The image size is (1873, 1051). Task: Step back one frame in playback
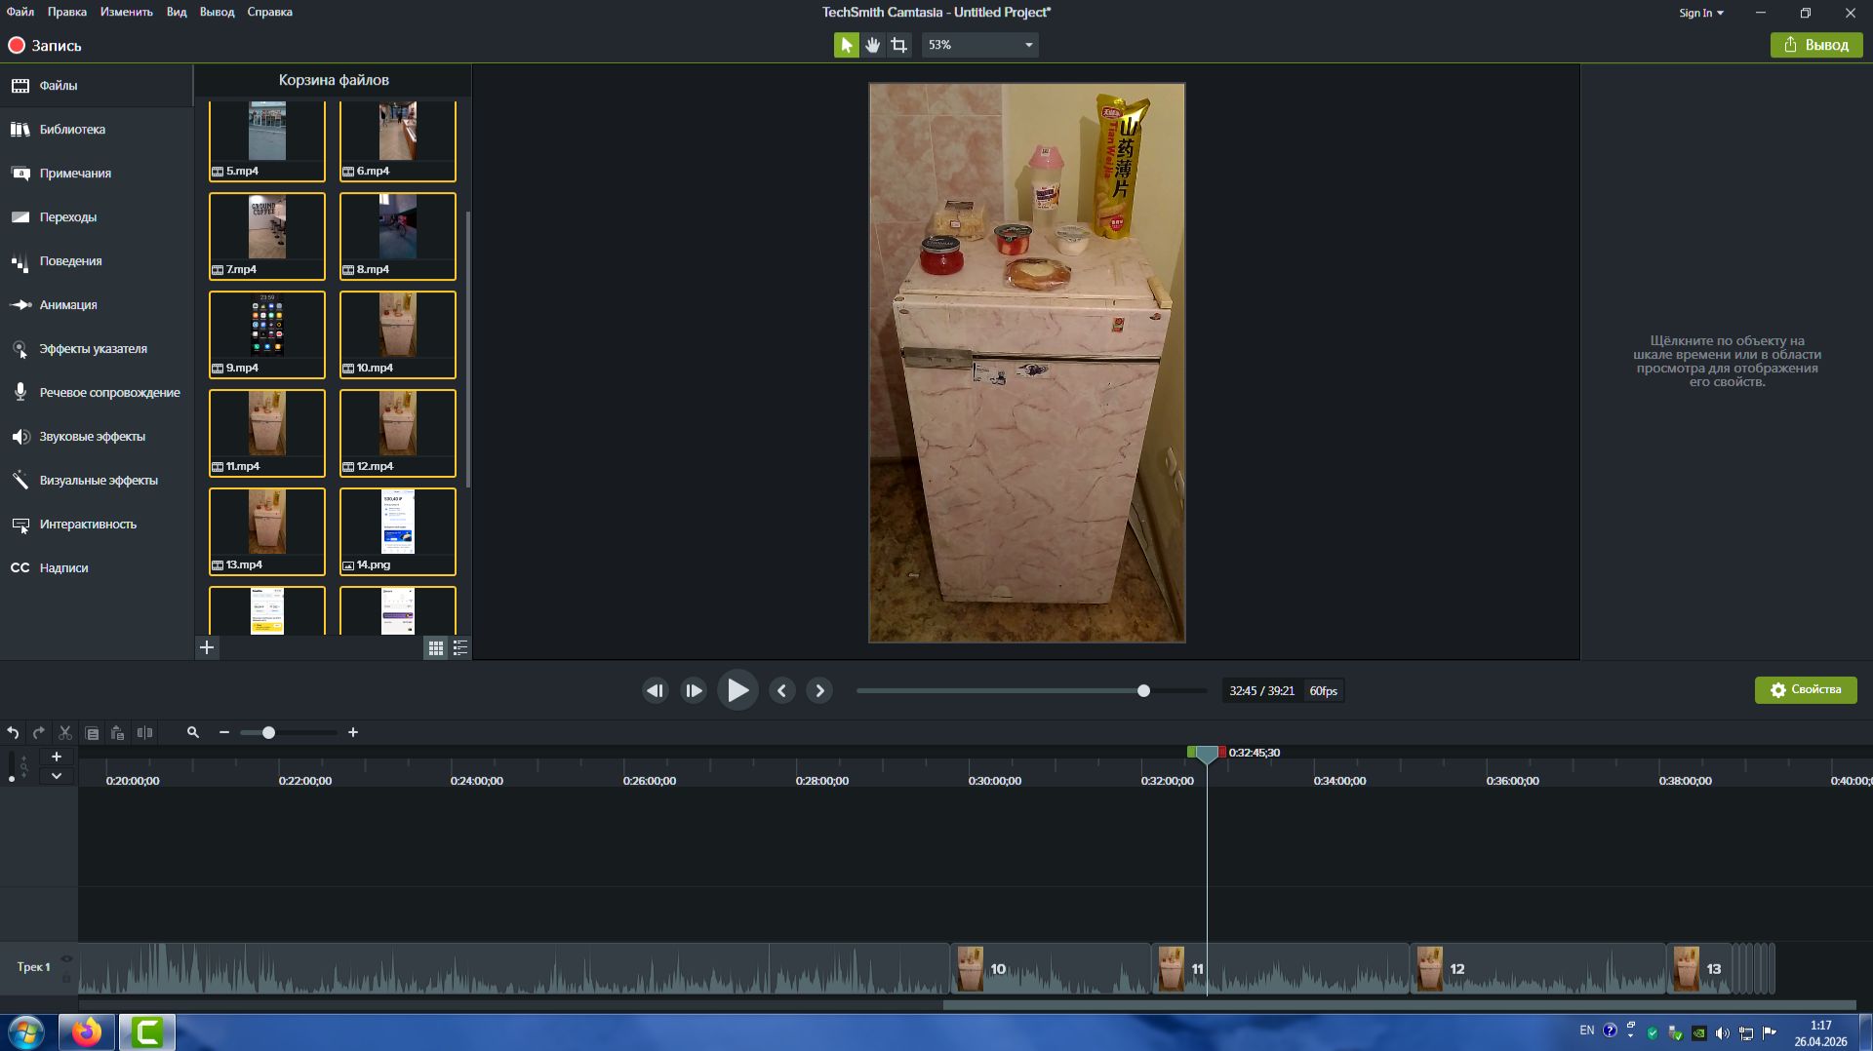pos(656,690)
